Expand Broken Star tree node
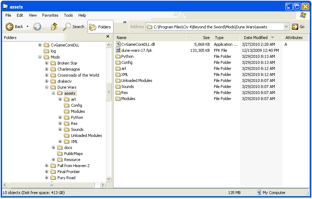This screenshot has width=312, height=199. point(46,63)
